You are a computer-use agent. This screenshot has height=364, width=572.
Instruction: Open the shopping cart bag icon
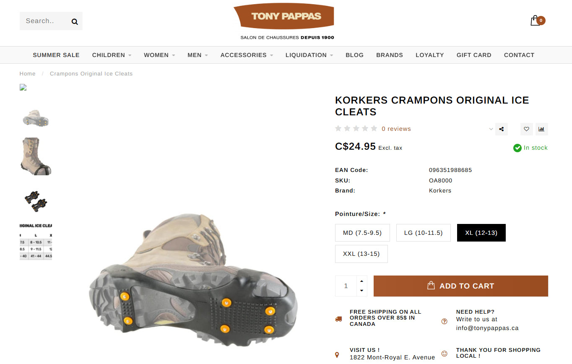(x=535, y=21)
